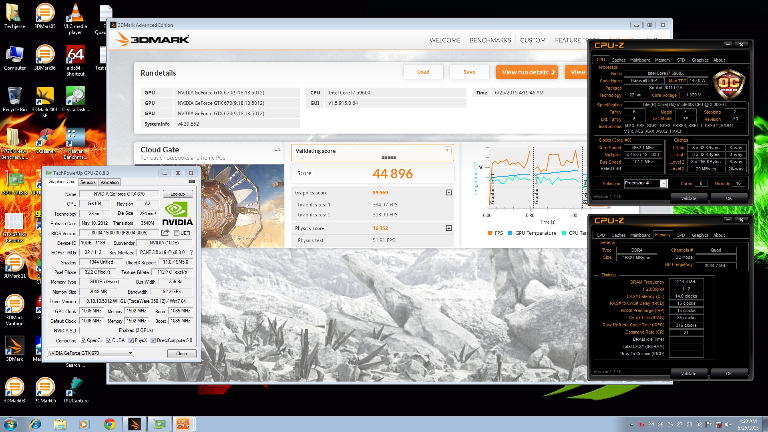
Task: Click the volume speaker tray icon
Action: click(x=728, y=425)
